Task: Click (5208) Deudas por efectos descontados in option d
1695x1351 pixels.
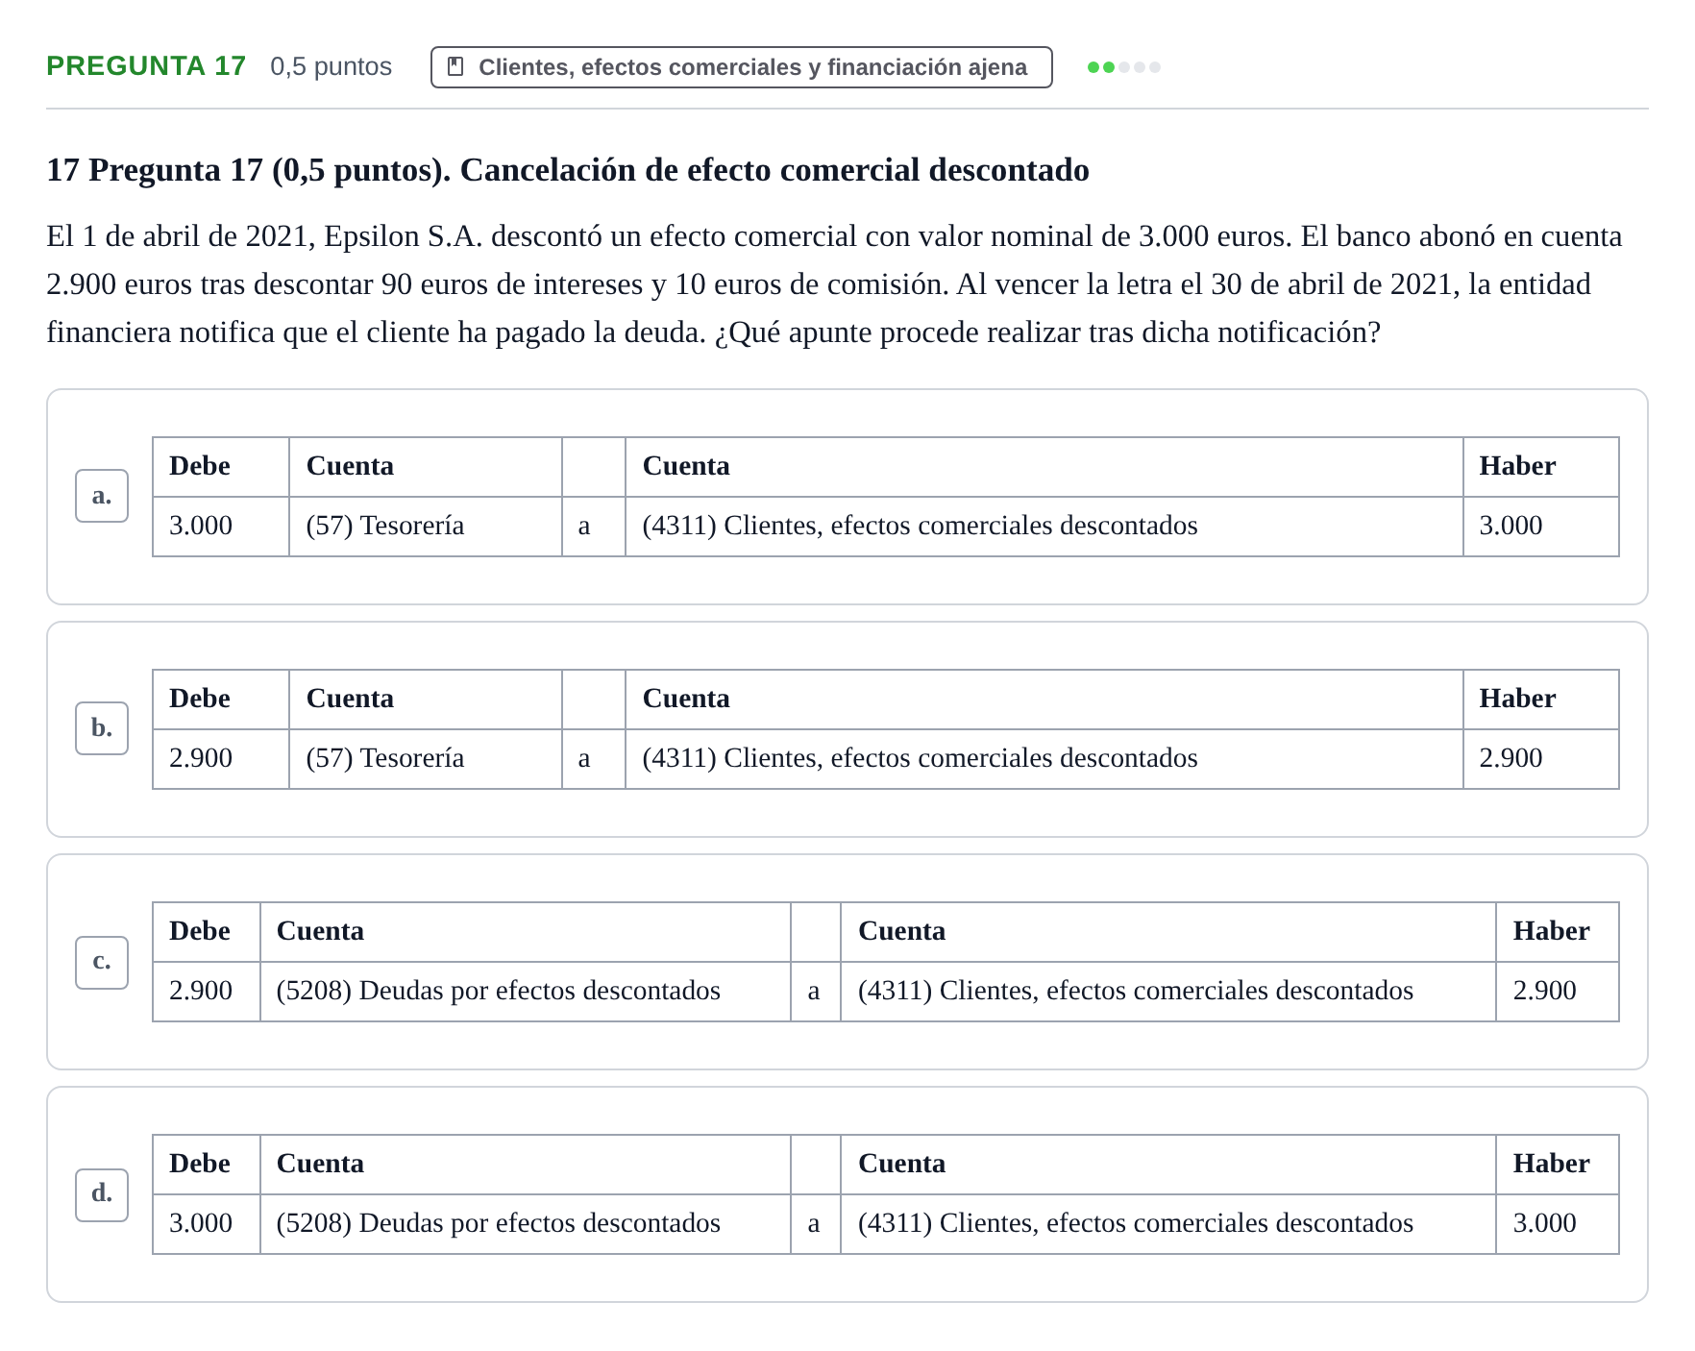Action: click(526, 1223)
